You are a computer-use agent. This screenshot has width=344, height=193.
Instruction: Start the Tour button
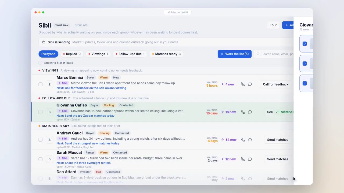[x=273, y=25]
